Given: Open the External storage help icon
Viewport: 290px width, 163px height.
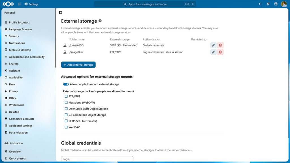Looking at the screenshot, I should click(100, 21).
